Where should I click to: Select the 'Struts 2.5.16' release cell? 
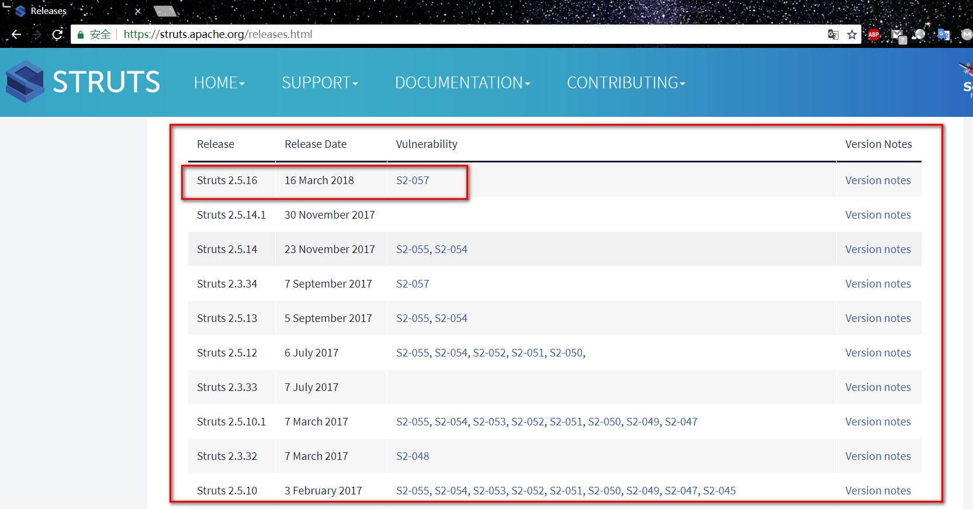[x=231, y=181]
